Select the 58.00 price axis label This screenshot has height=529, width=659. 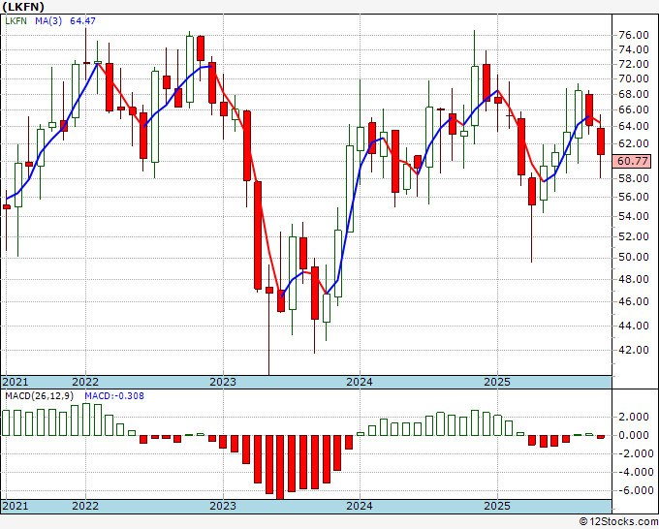634,178
